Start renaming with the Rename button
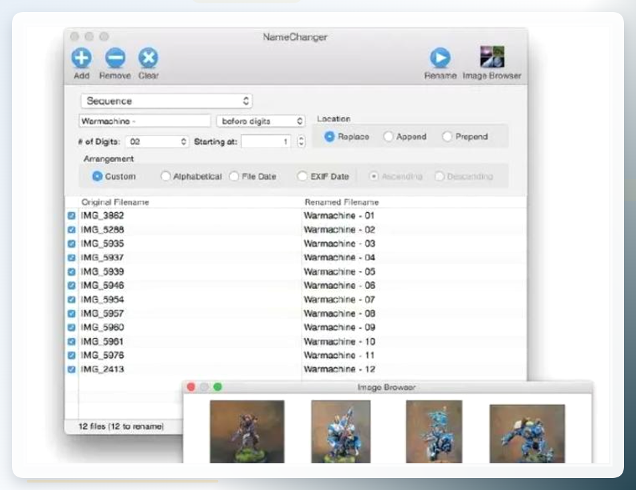This screenshot has width=636, height=490. pos(440,57)
